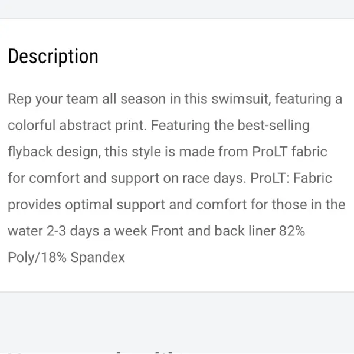Click the 'Poly/18%' composition text
The height and width of the screenshot is (354, 354).
tap(37, 258)
